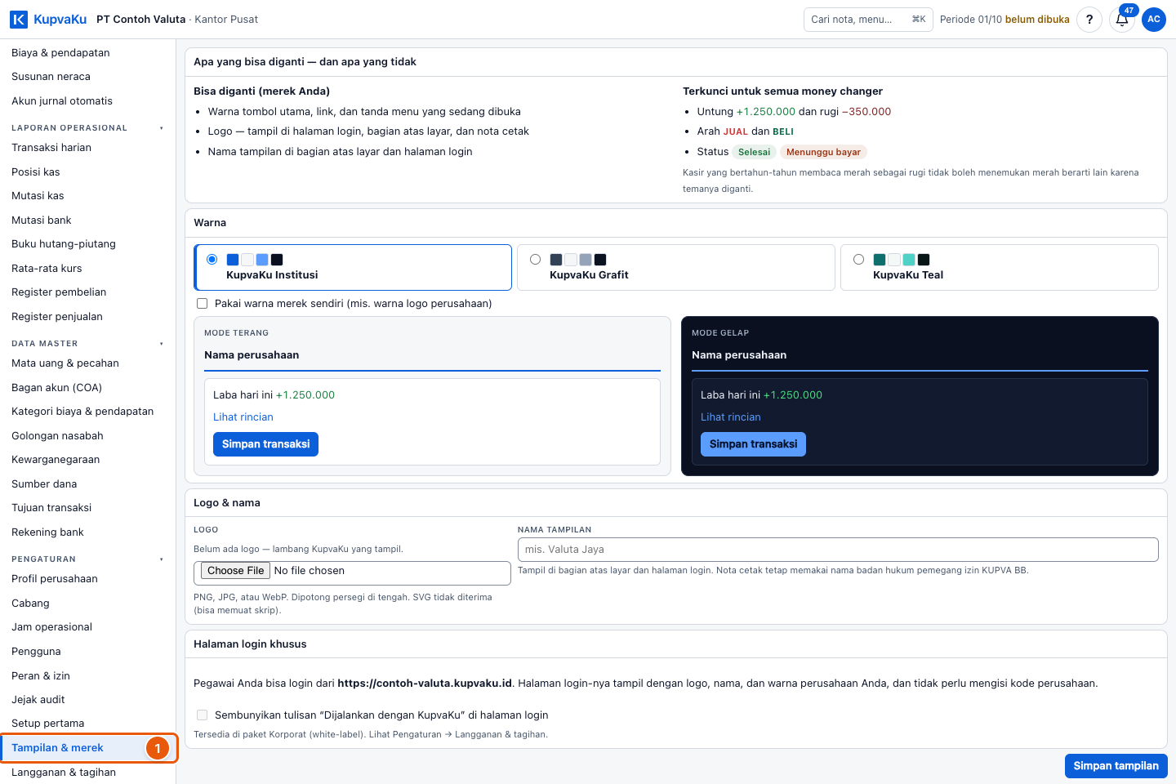Tick the 'Sembunyikan tulisan Dijalankan dengan KupvaKu' checkbox

coord(202,715)
